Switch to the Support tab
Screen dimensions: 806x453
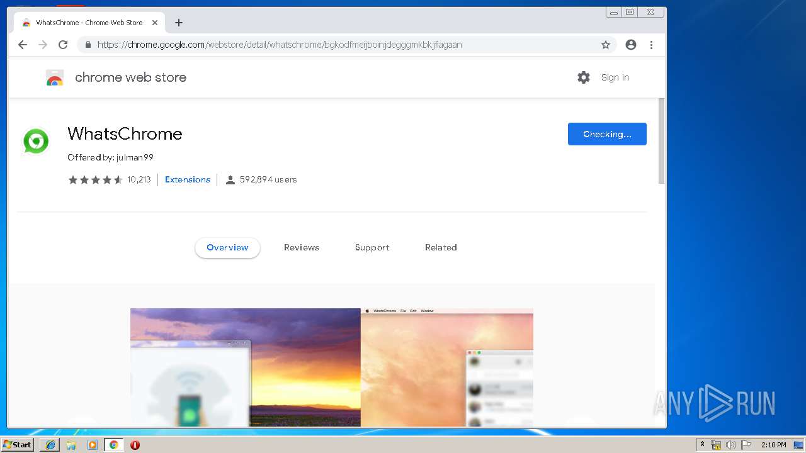pyautogui.click(x=372, y=247)
